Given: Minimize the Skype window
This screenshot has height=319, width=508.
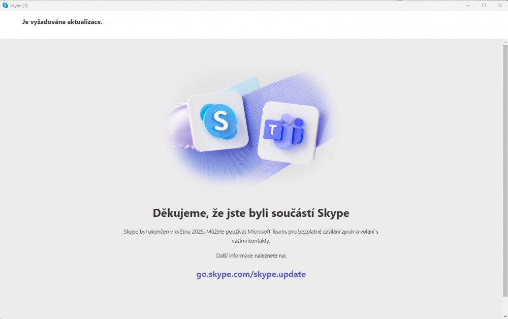Looking at the screenshot, I should pos(468,5).
